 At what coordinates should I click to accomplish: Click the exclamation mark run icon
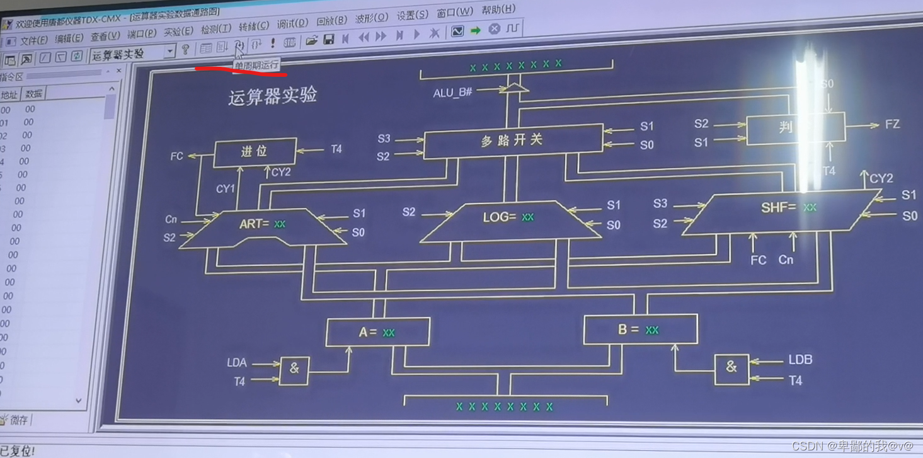click(x=272, y=42)
